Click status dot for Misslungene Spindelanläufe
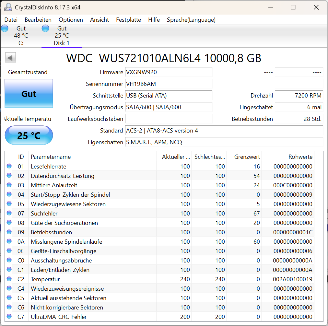The height and width of the screenshot is (326, 328). tap(9, 241)
